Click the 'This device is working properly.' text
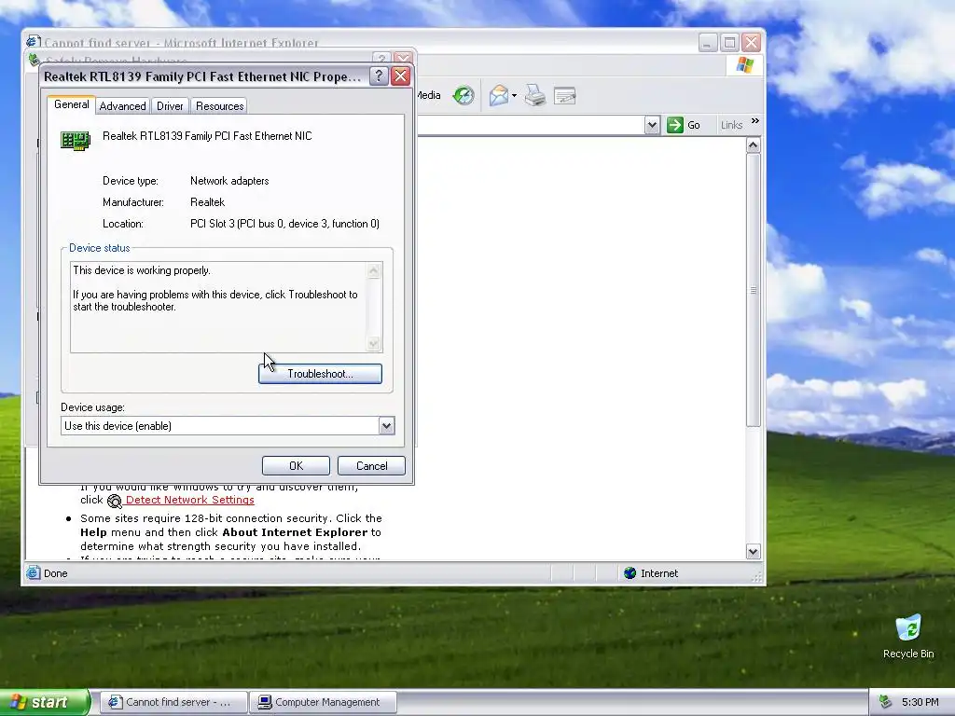Image resolution: width=955 pixels, height=716 pixels. click(142, 270)
